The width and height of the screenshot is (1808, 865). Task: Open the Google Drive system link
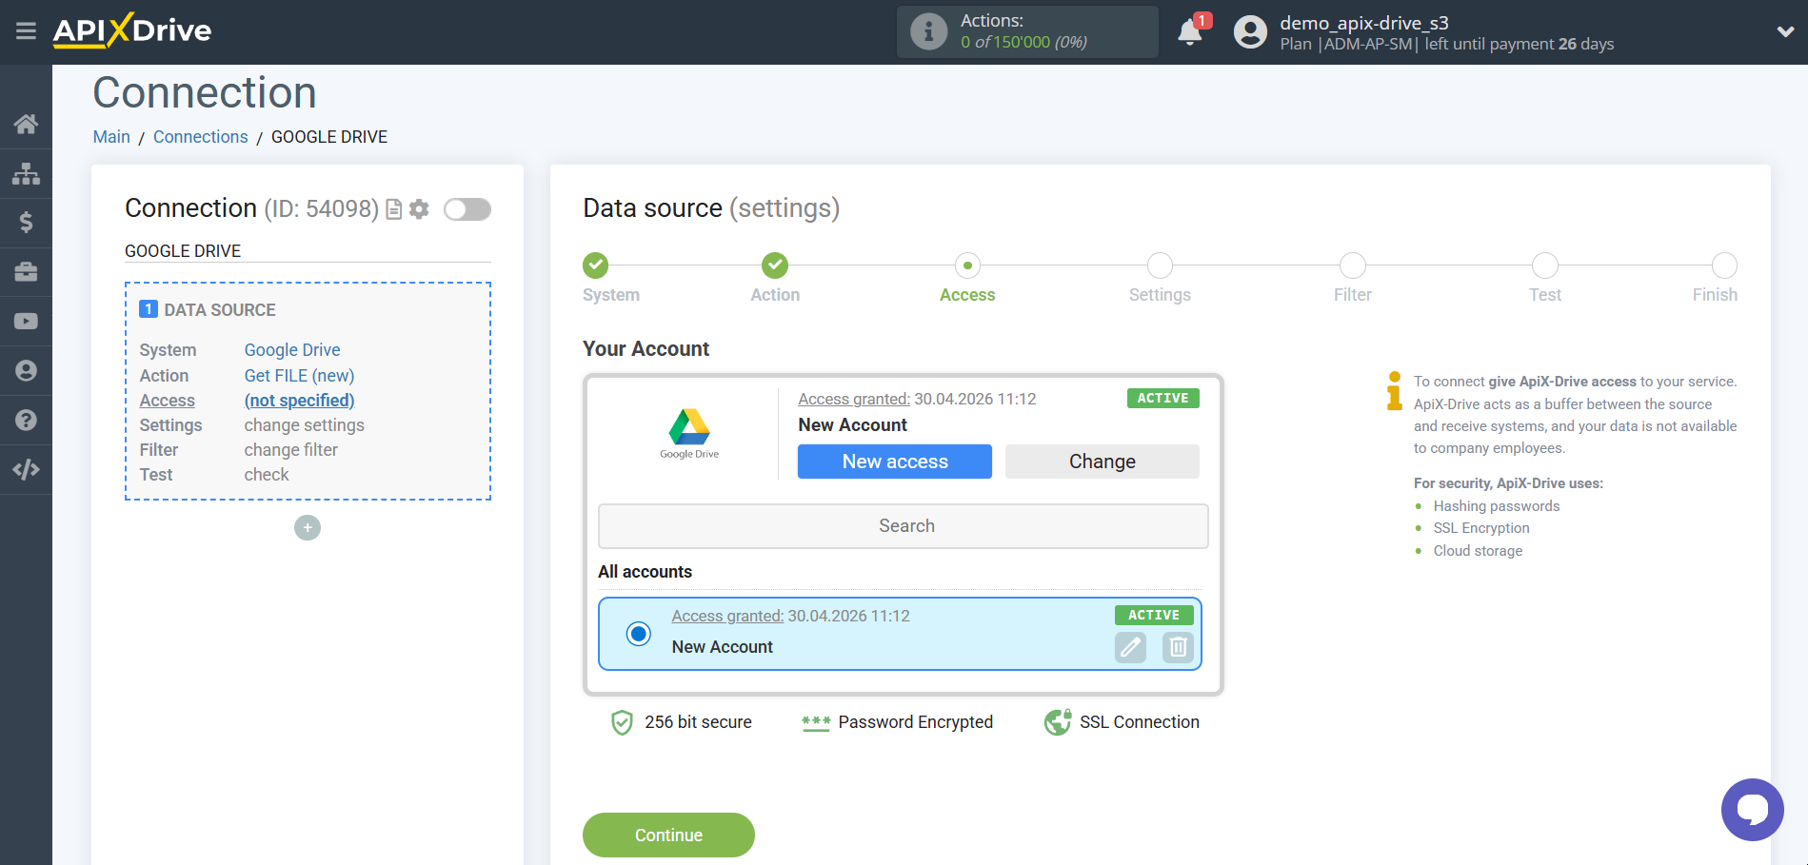292,350
